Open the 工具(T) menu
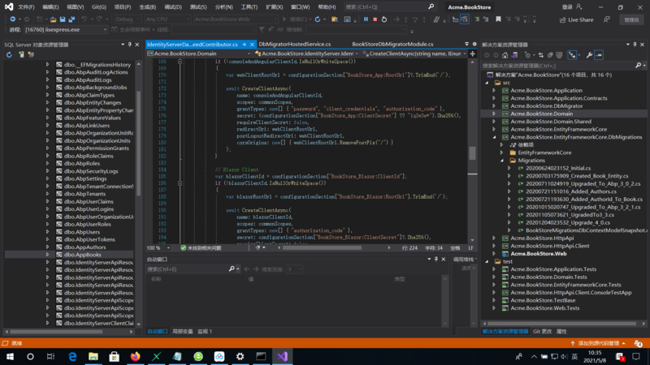Viewport: 650px width, 365px height. (249, 7)
